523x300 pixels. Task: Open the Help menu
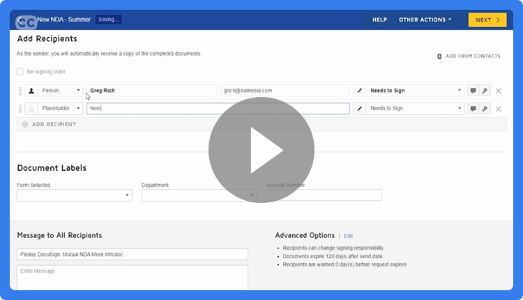point(379,20)
